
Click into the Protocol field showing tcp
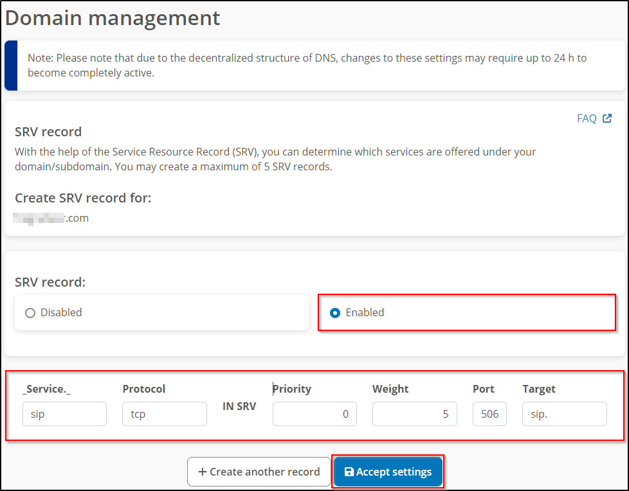pos(164,414)
